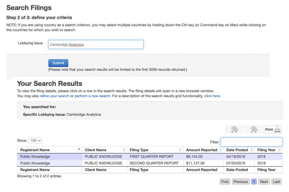Sort by Client Name using its header arrows
The image size is (289, 192).
pos(124,150)
